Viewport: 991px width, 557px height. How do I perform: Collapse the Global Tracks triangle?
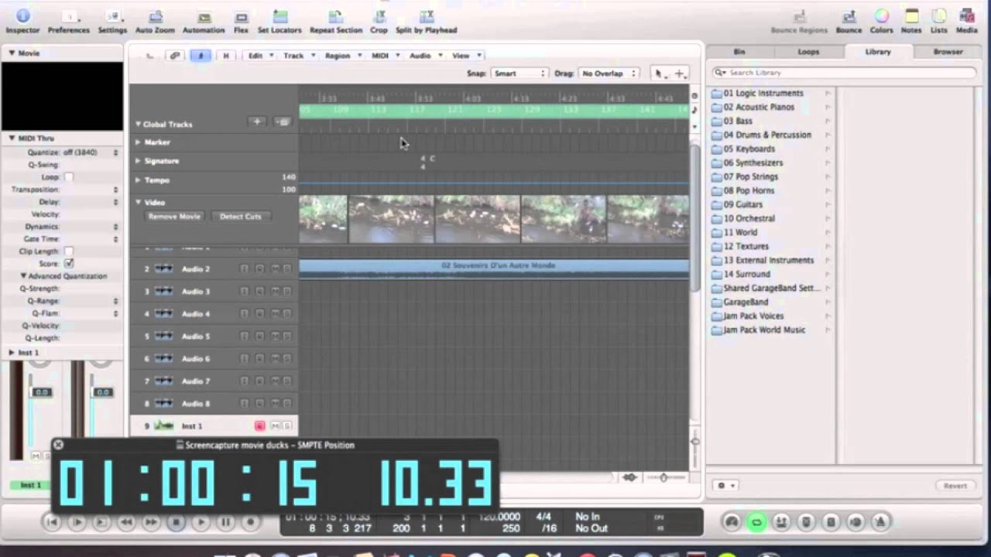pos(138,124)
